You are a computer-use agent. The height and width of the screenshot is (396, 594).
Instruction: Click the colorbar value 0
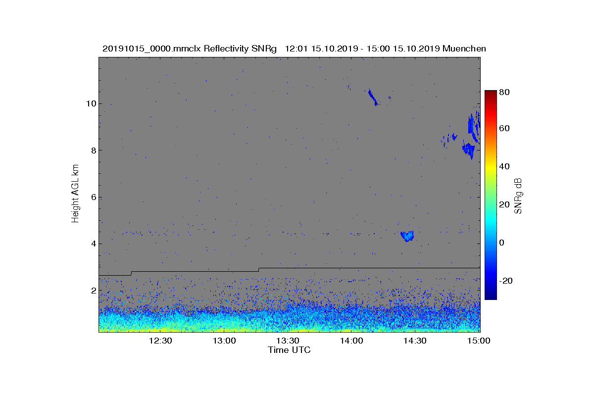pos(502,243)
